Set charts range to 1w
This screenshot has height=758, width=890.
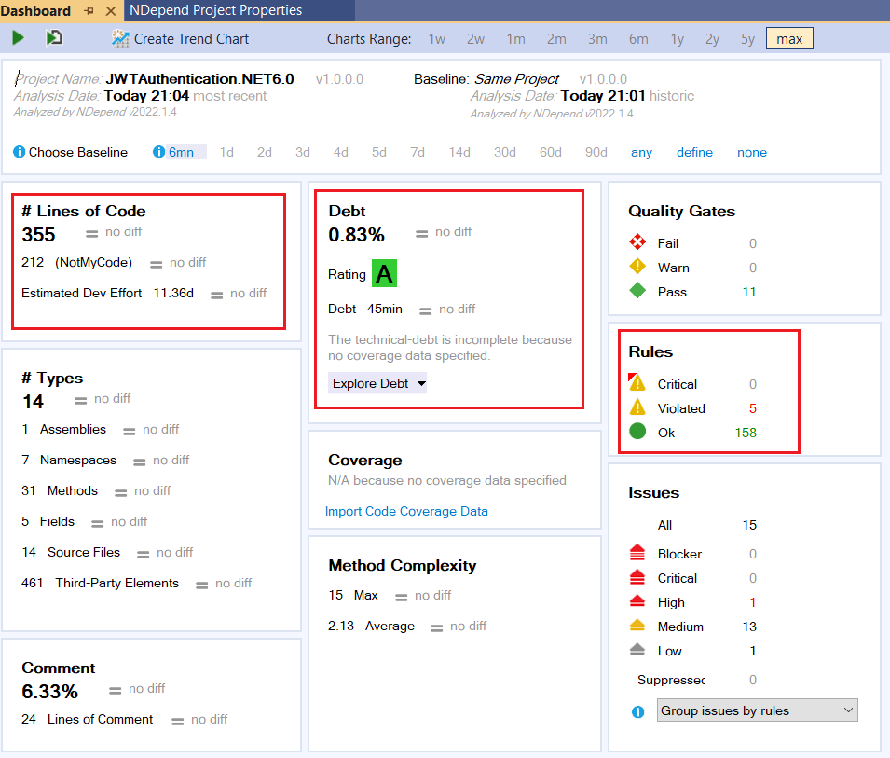(x=436, y=38)
